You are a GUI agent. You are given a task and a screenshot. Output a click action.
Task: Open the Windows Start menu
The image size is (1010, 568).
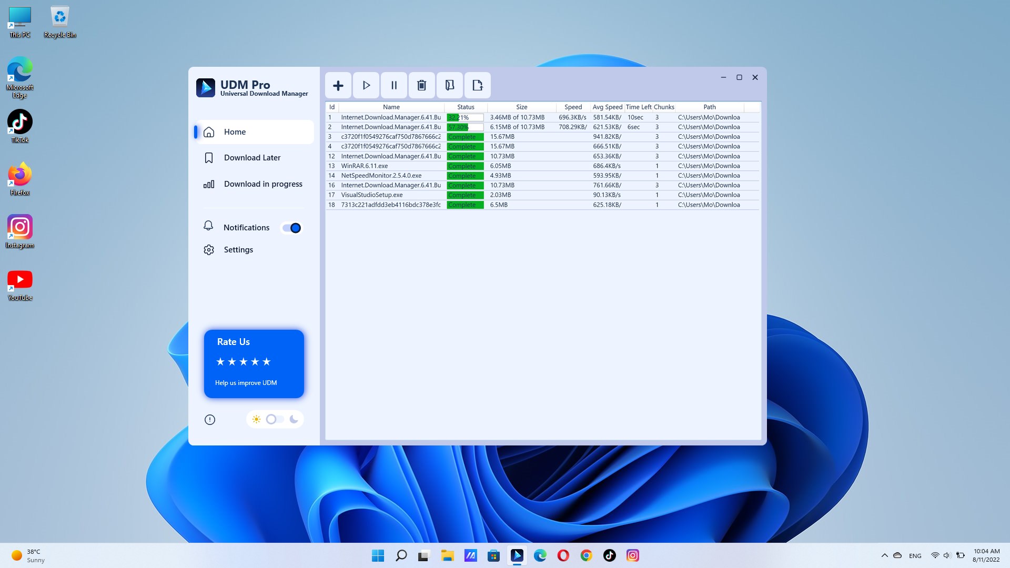click(x=378, y=555)
